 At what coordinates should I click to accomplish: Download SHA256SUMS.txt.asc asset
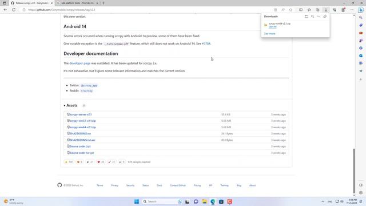click(82, 140)
